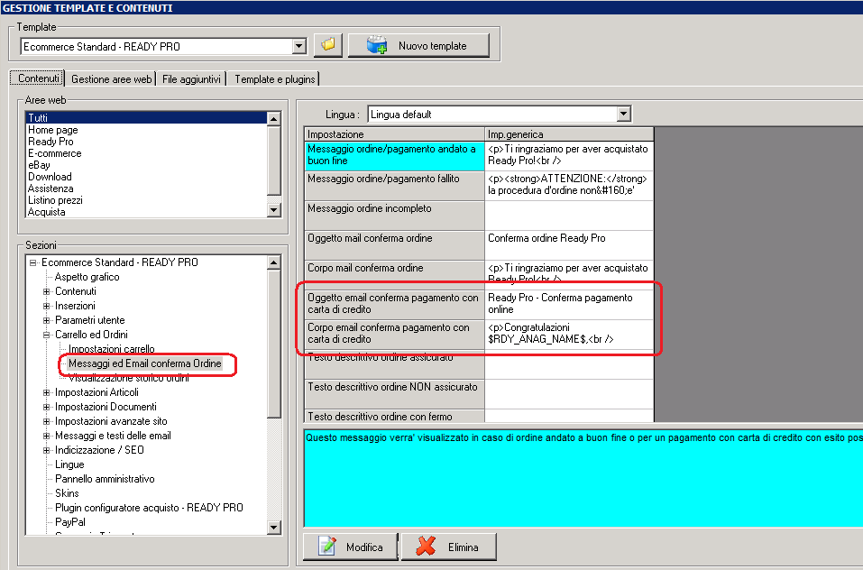863x570 pixels.
Task: Select Oggetto mail conferma ordine row
Action: click(x=394, y=244)
